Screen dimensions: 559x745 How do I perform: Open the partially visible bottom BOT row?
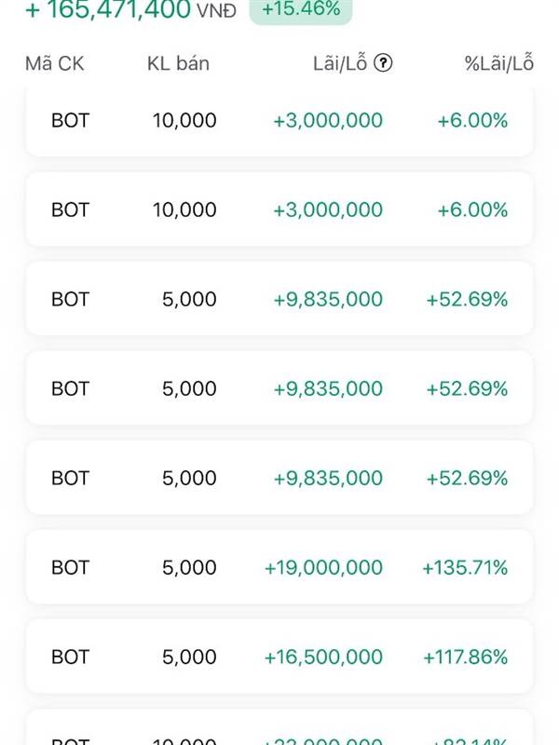tap(279, 728)
